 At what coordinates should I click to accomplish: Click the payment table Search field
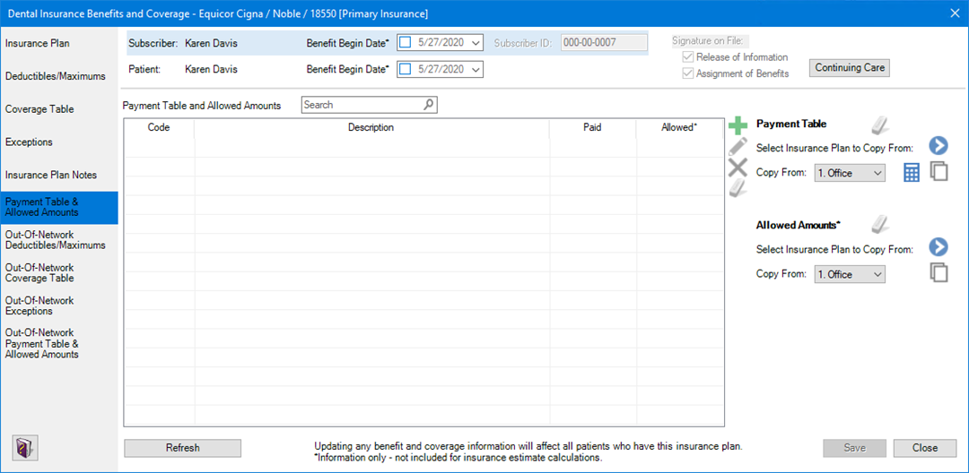point(362,105)
